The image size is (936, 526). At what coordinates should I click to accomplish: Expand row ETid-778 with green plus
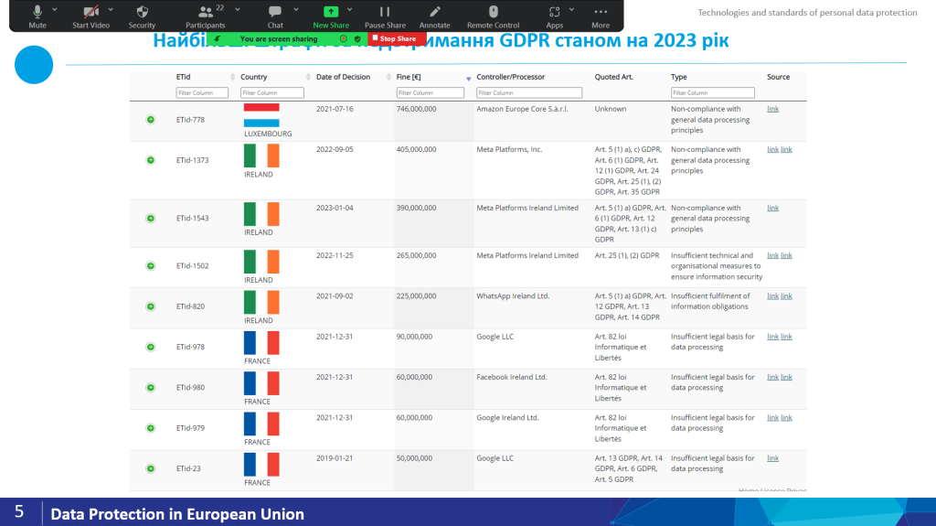(151, 120)
